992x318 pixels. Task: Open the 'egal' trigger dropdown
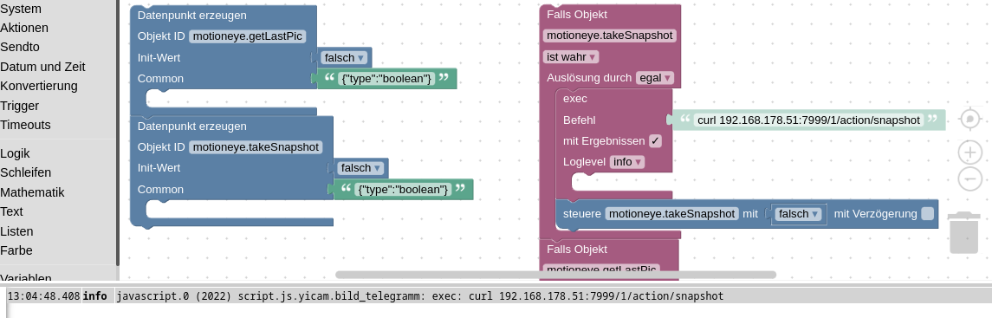point(654,78)
